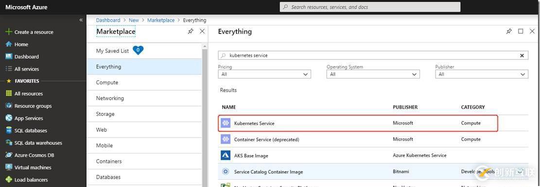
Task: Click the Kubernetes Service result icon
Action: [226, 123]
